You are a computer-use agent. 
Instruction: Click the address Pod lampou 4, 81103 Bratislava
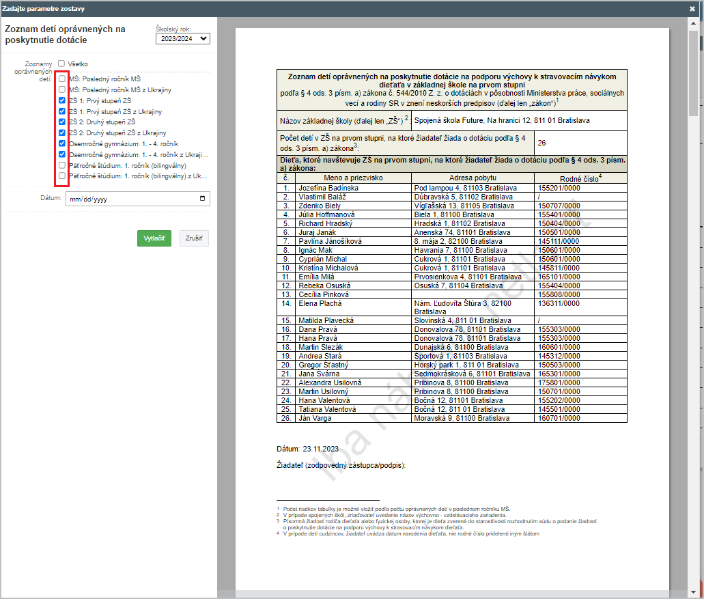pyautogui.click(x=466, y=188)
